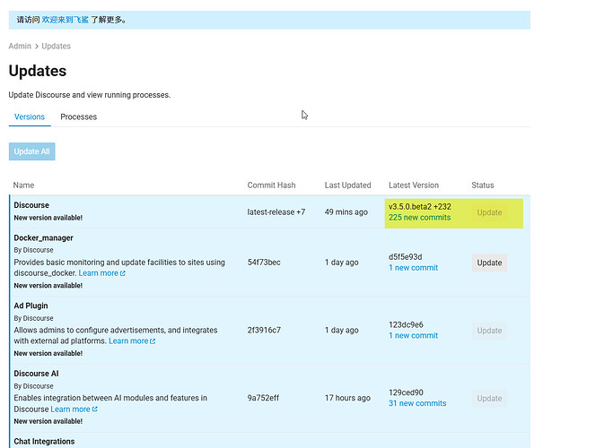Select the Discourse AI plugin name

point(36,374)
